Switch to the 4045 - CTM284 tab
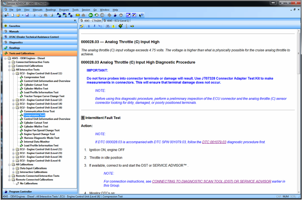The image size is (302, 200). [91, 20]
